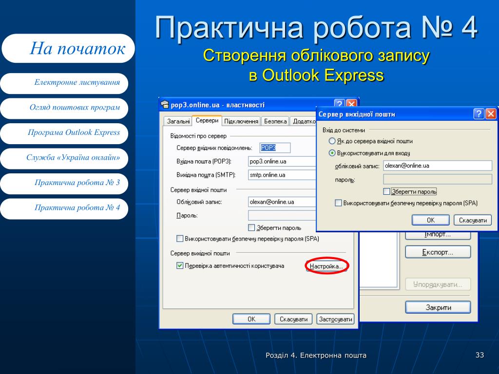The image size is (499, 374).
Task: Click the help question mark in Сервер вихідної пошти dialog
Action: pos(479,113)
